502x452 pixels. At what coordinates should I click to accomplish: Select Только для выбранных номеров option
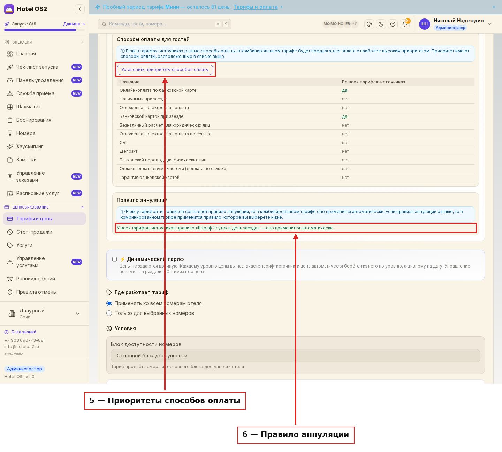(109, 313)
